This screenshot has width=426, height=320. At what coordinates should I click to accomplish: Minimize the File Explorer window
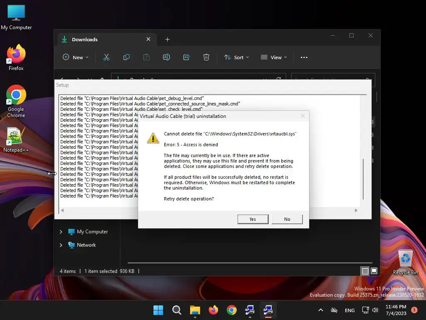(x=333, y=36)
